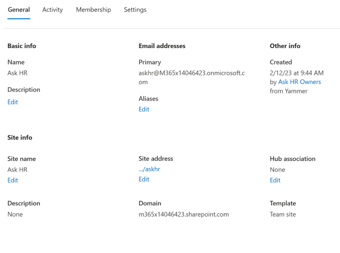Select the primary email askhr@M365x14046423.onmicrosoft.com

192,78
